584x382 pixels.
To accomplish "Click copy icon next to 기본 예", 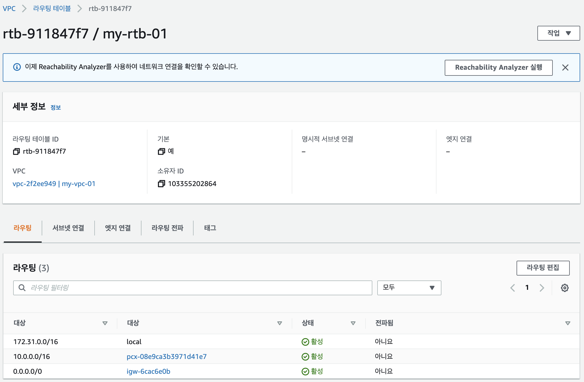I will 161,151.
